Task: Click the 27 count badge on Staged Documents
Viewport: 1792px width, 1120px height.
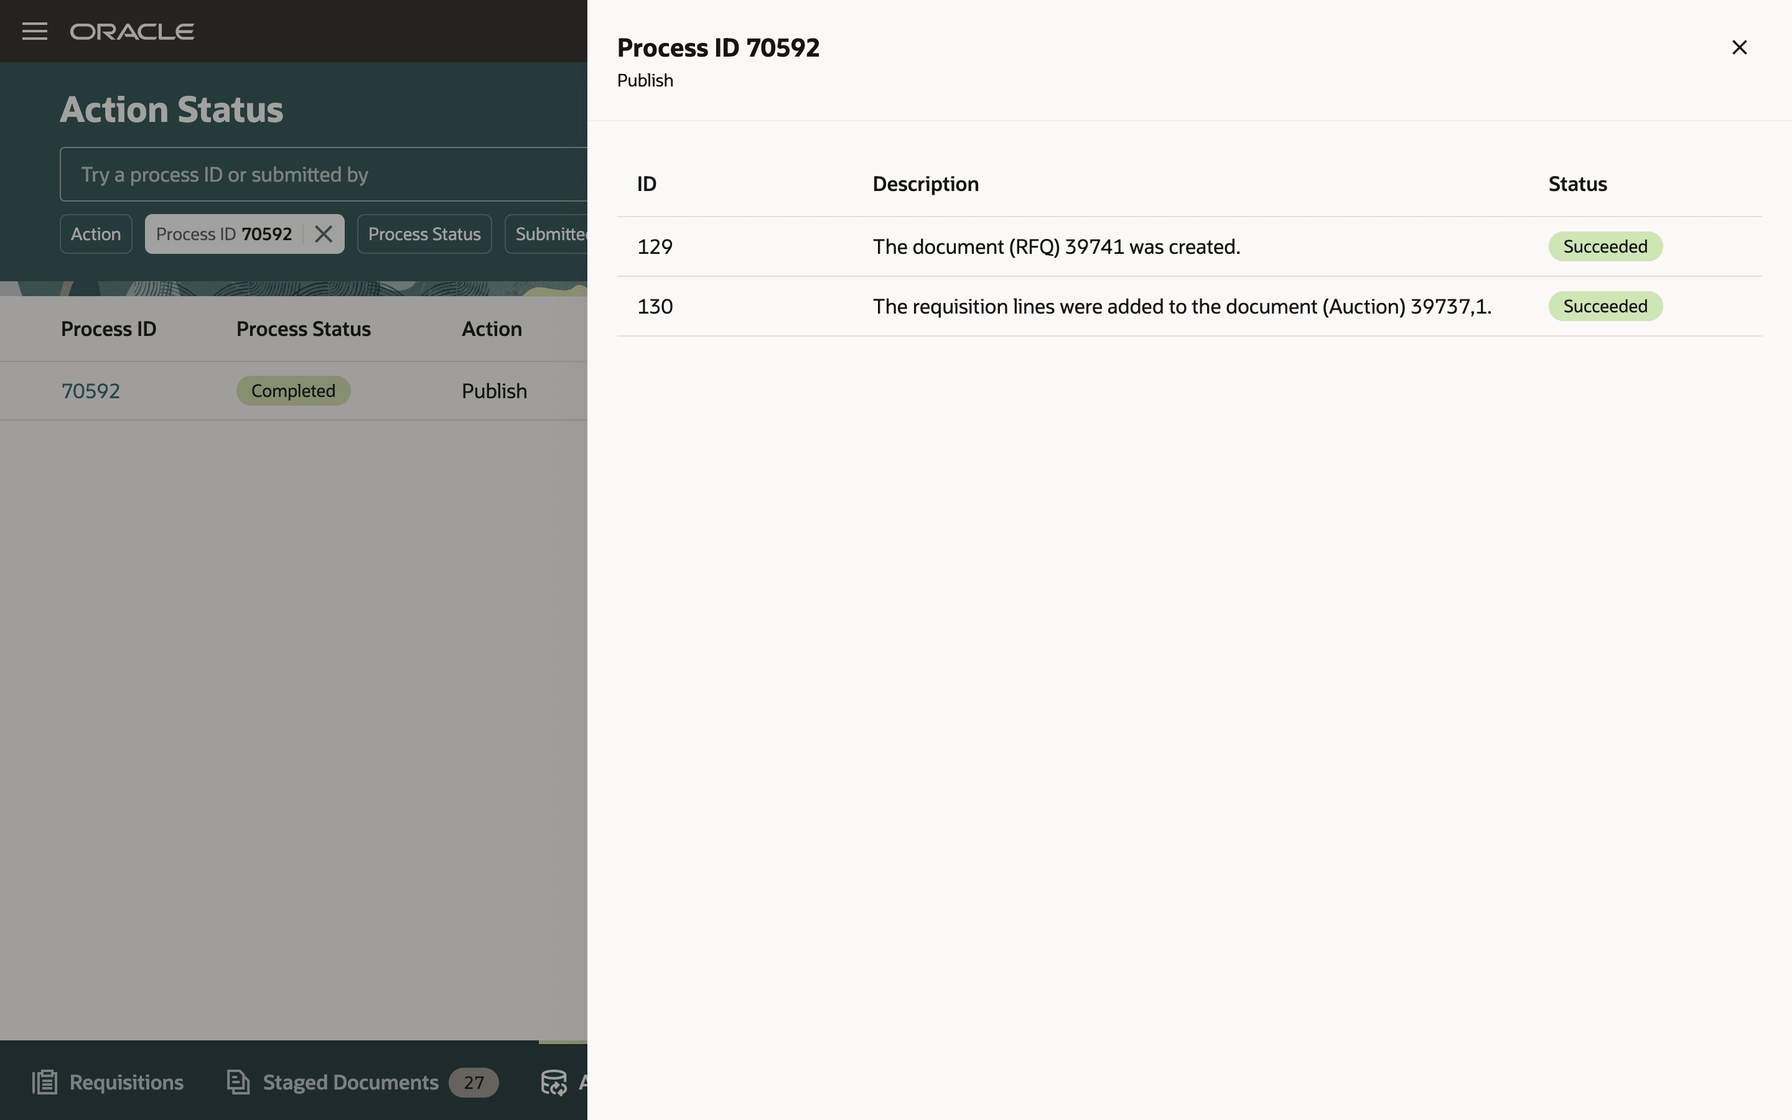Action: click(x=475, y=1082)
